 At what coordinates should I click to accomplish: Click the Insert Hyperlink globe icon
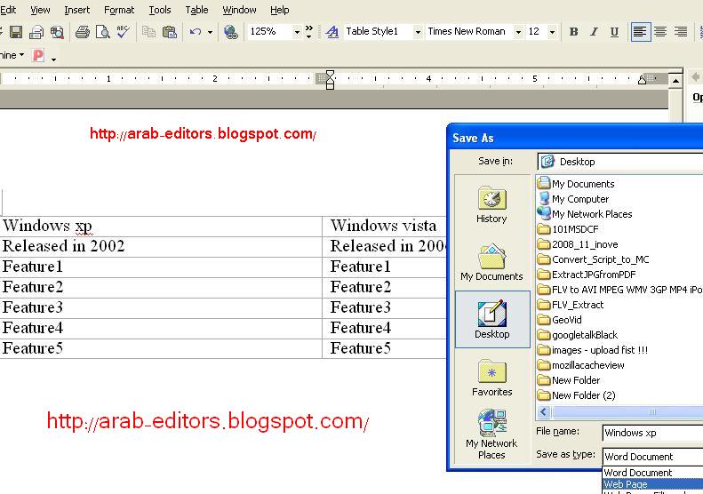pos(231,32)
